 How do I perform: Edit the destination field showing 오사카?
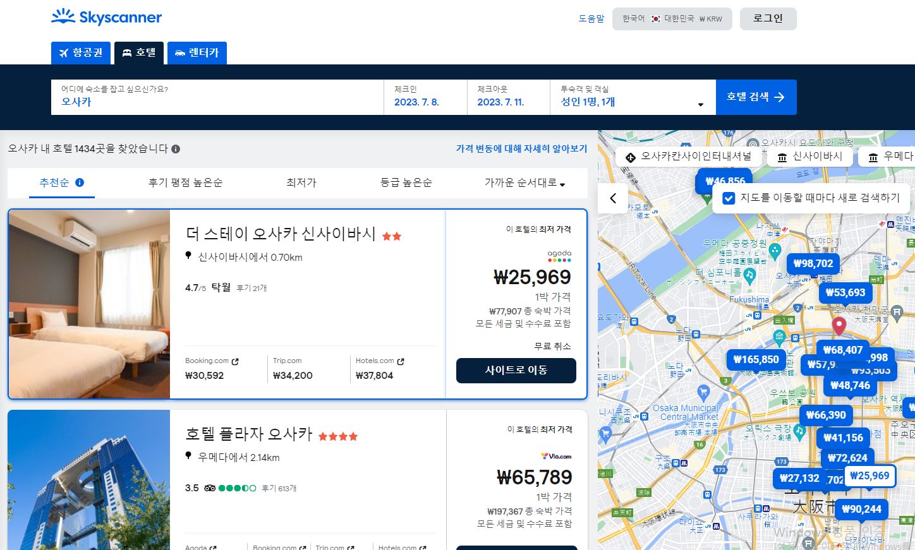pyautogui.click(x=217, y=97)
